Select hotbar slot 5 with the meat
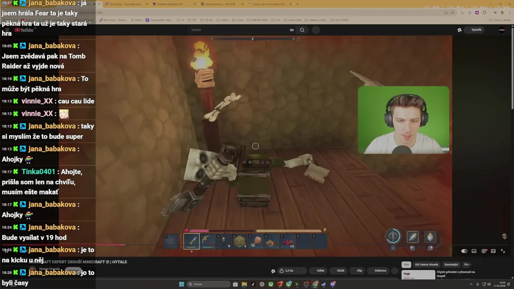Image resolution: width=514 pixels, height=289 pixels. click(256, 241)
